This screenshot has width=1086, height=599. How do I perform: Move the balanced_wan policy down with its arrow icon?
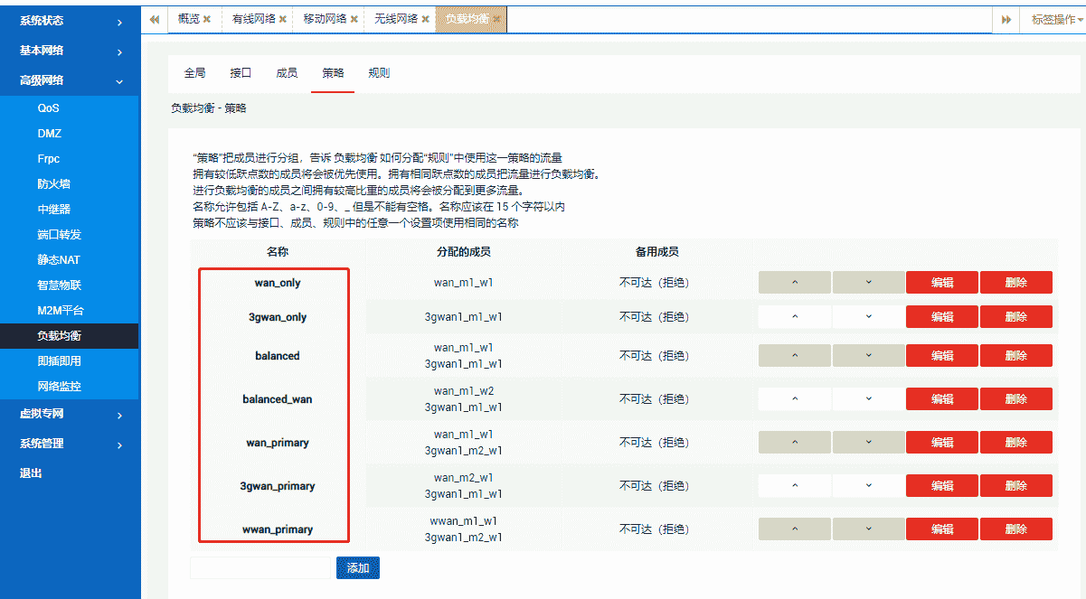868,398
